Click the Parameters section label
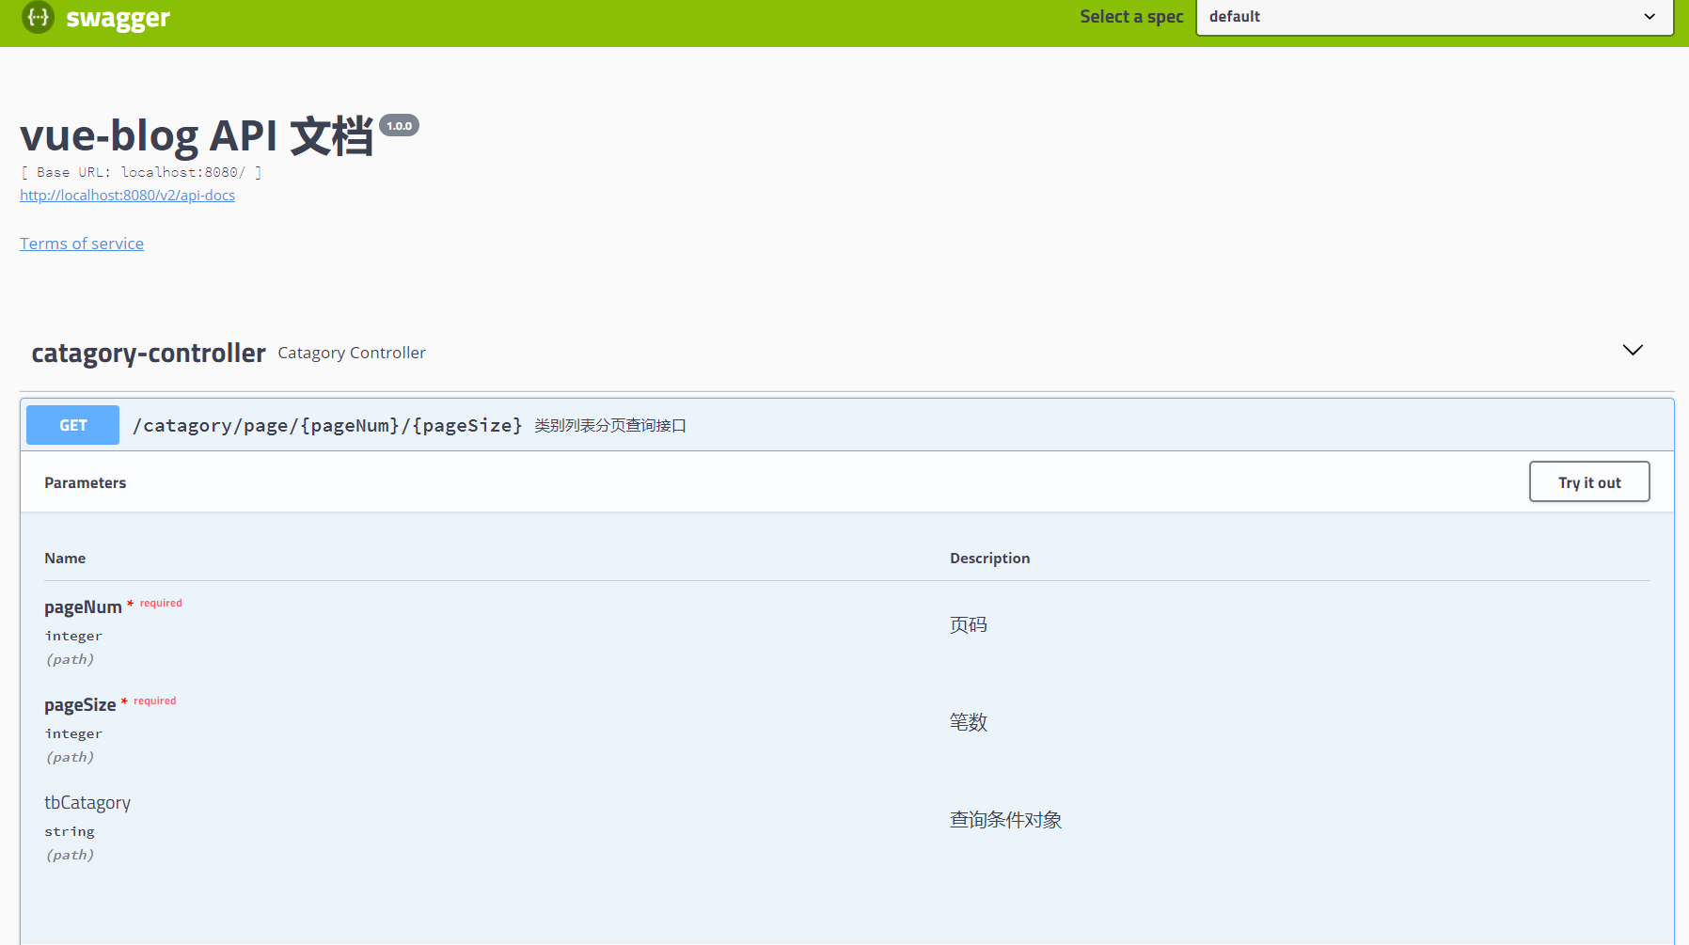The image size is (1689, 945). click(85, 482)
